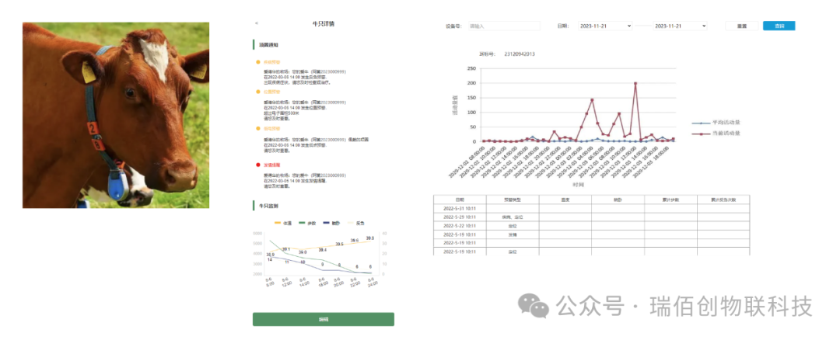This screenshot has width=840, height=340.
Task: Toggle the 平均活动量 legend entry
Action: [x=715, y=123]
